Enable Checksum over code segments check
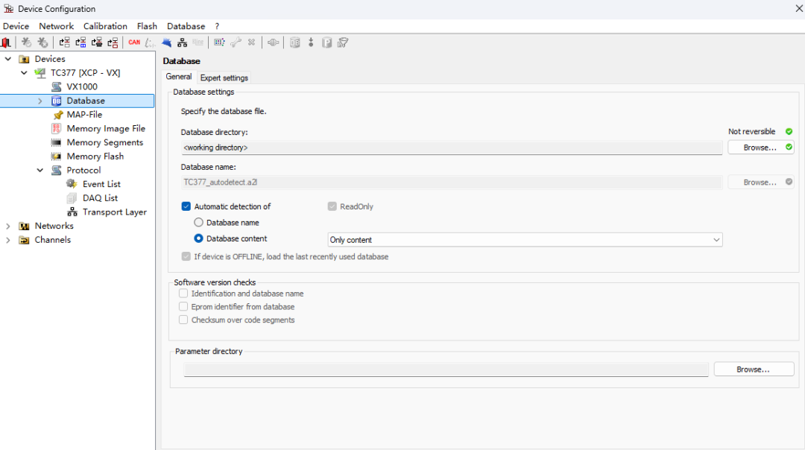This screenshot has height=450, width=805. (183, 320)
